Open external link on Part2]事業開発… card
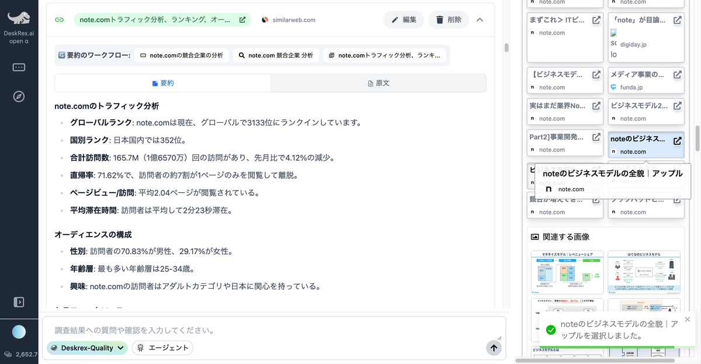The width and height of the screenshot is (701, 364). pyautogui.click(x=596, y=137)
